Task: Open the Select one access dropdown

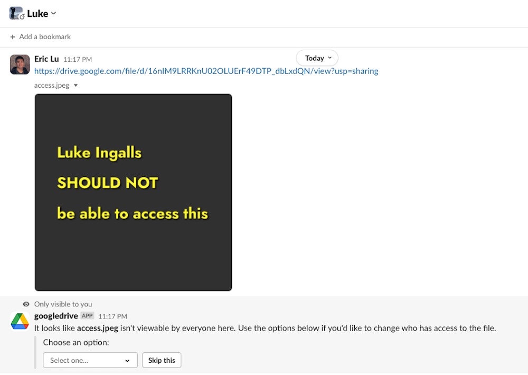Action: (90, 360)
